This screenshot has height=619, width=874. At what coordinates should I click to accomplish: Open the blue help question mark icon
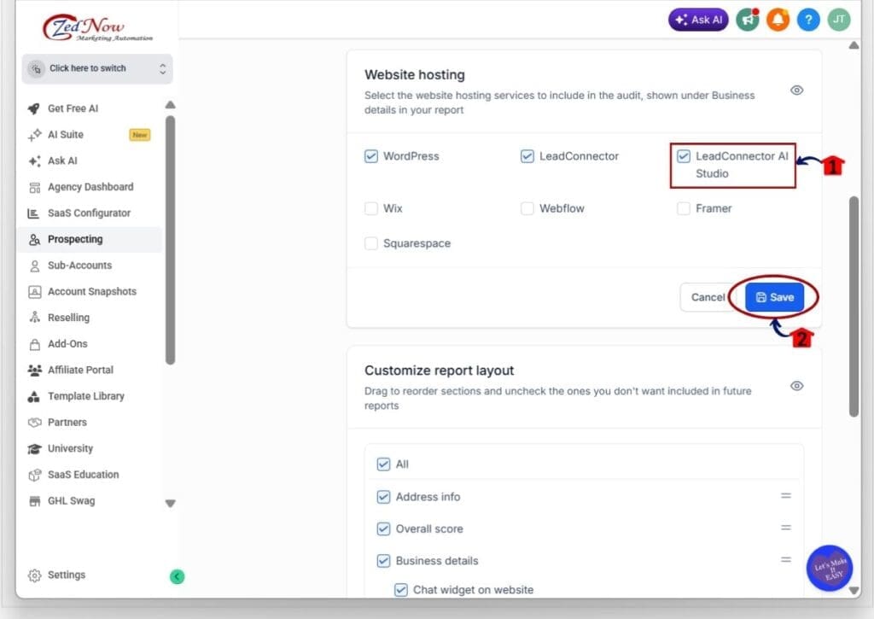[808, 20]
